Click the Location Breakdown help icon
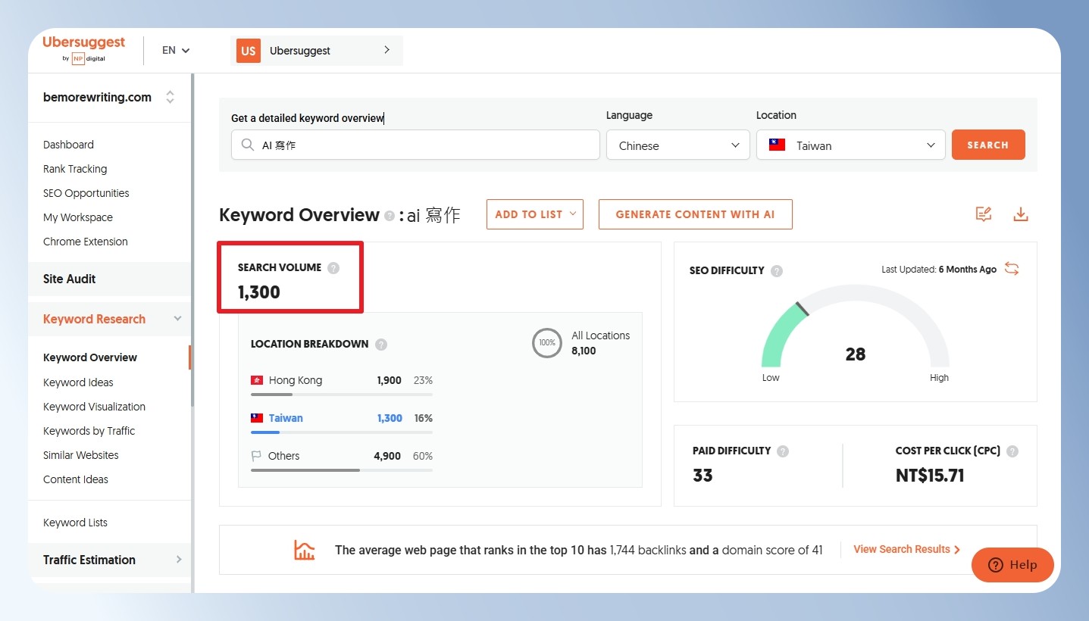This screenshot has width=1089, height=621. tap(381, 344)
